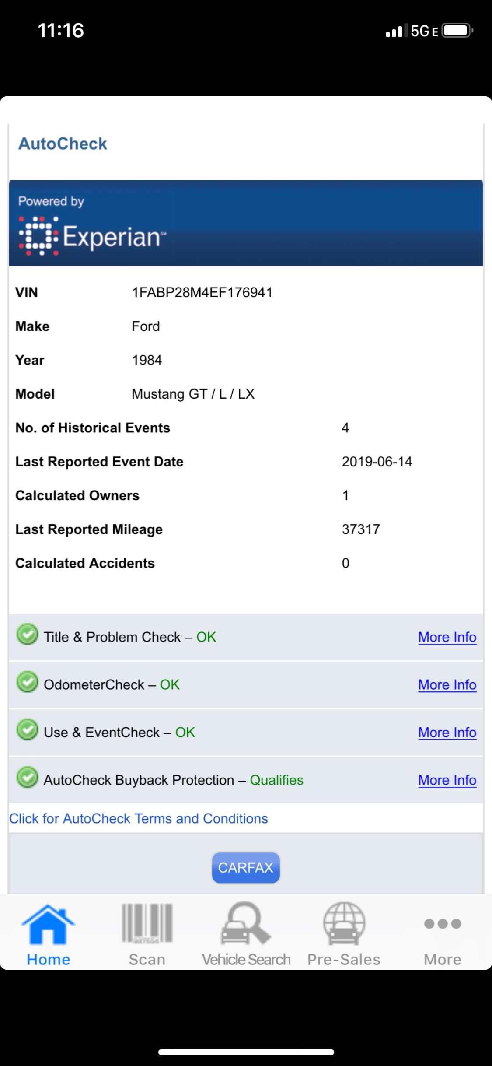Tap green check beside Use & EventCheck
This screenshot has width=492, height=1066.
click(x=28, y=729)
